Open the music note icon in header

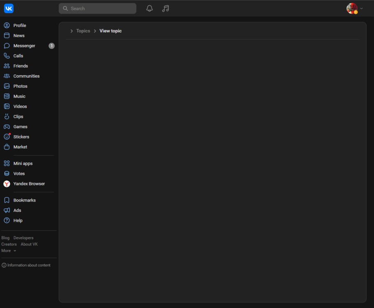point(166,9)
